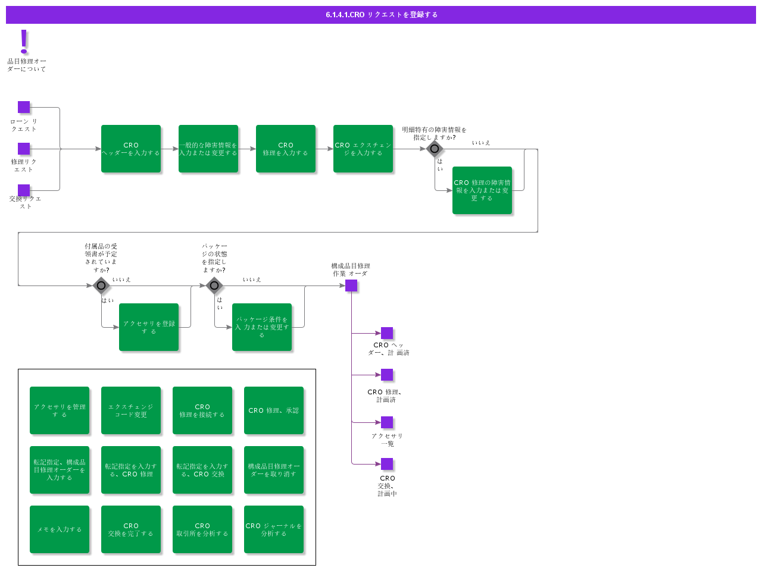Click the title 6.1.4.1.CRO リクエストを登録する

click(381, 15)
